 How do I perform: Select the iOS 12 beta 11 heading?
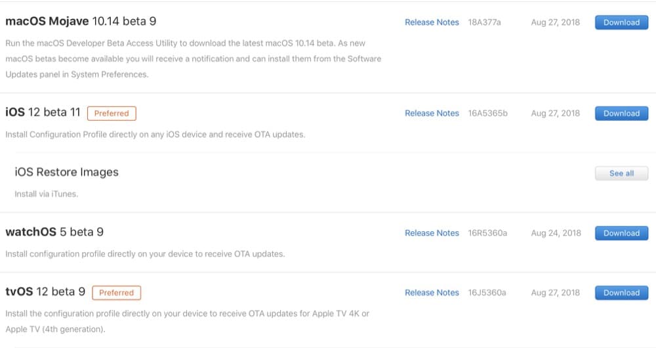click(x=43, y=112)
